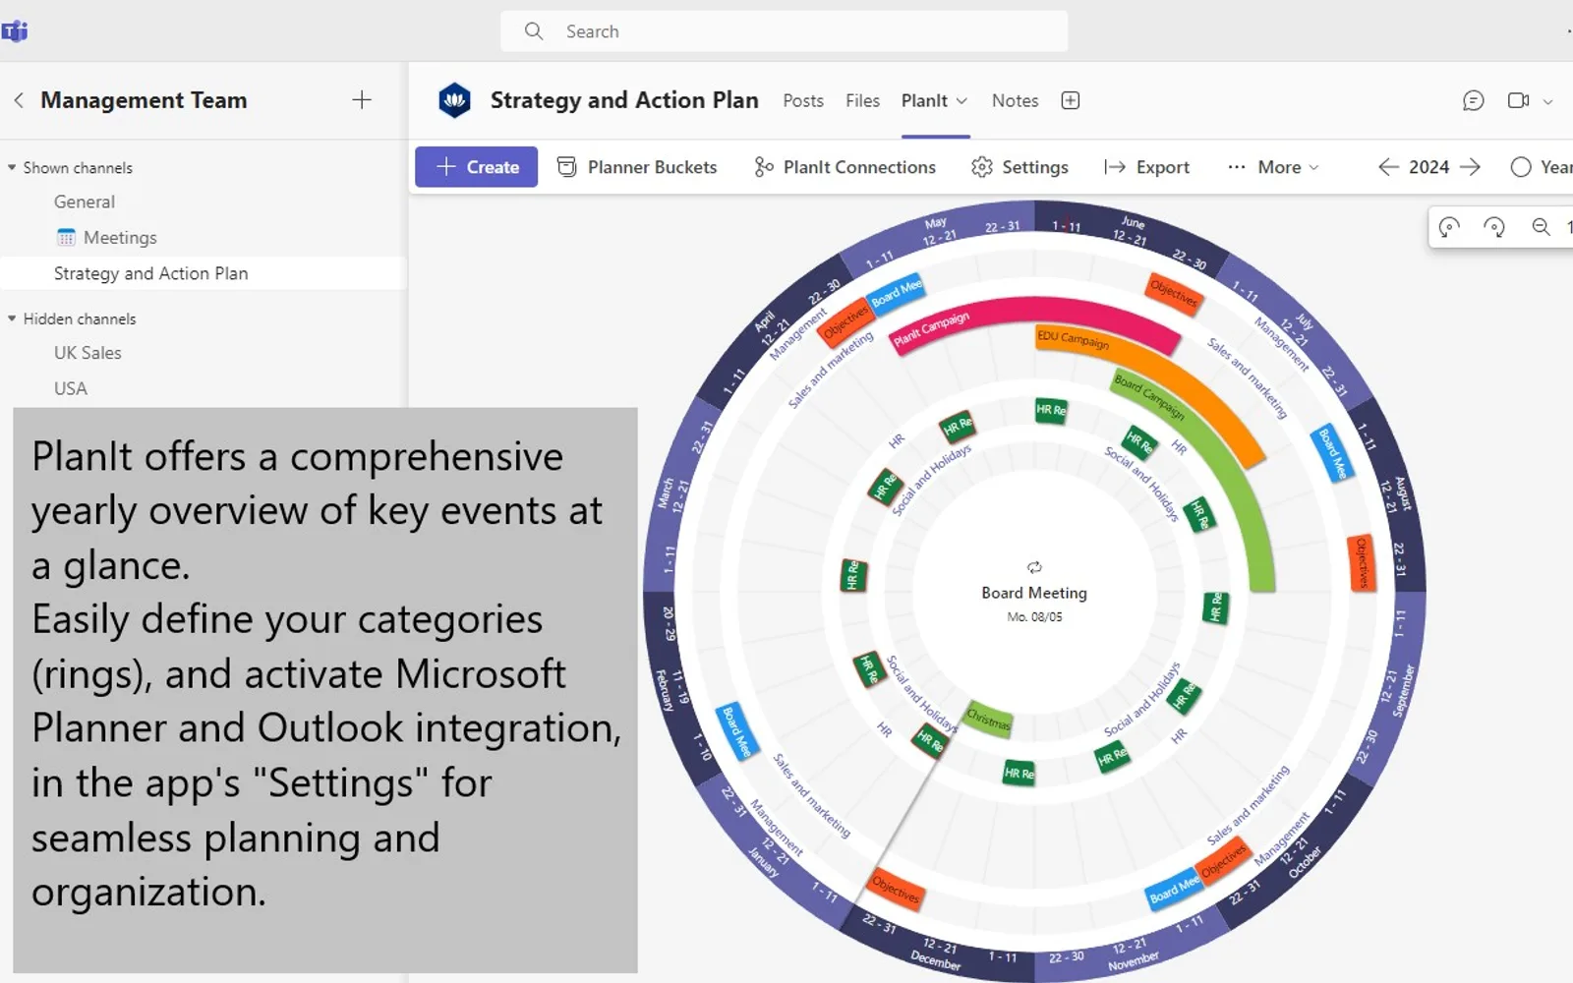Click the refresh icon above Board Meeting
The width and height of the screenshot is (1573, 983).
(x=1034, y=567)
